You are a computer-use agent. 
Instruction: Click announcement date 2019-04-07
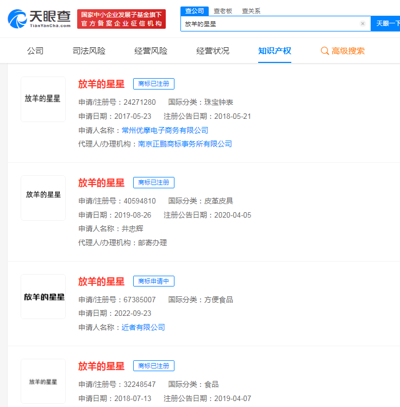233,398
